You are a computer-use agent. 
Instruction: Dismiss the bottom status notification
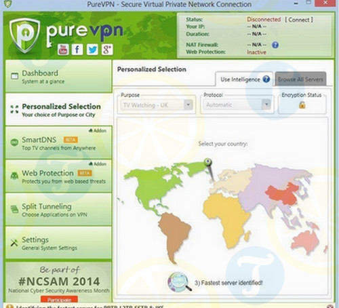[x=330, y=306]
